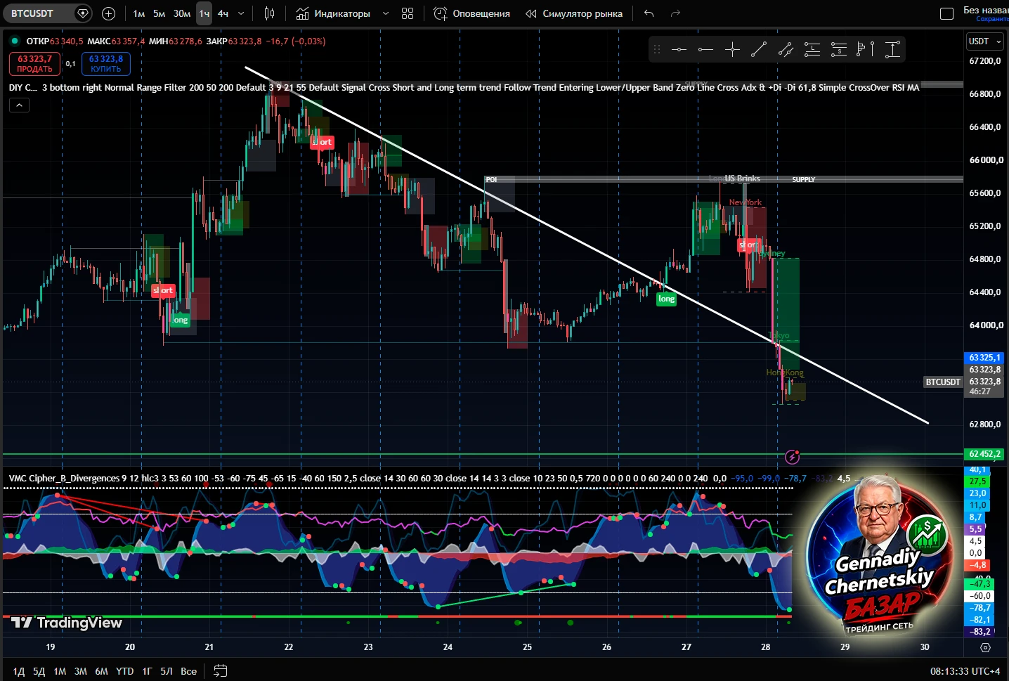Select the 1м timeframe
Viewport: 1009px width, 681px height.
pos(139,13)
